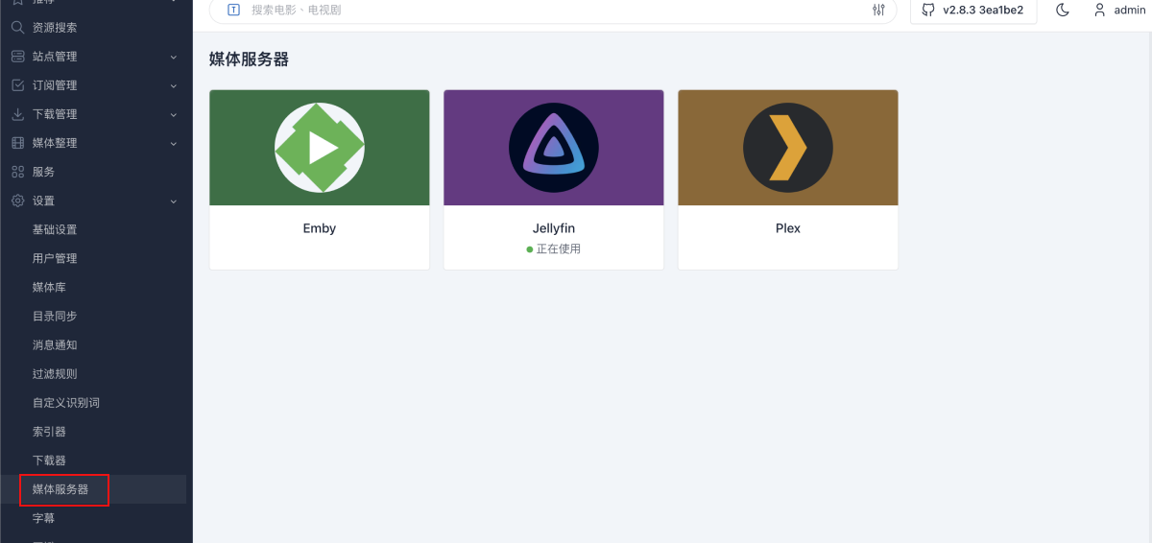Screen dimensions: 1152x543
Task: Expand the 下载管理 chevron
Action: click(x=174, y=114)
